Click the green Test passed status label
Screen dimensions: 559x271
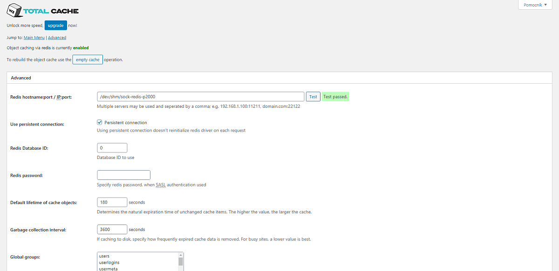(x=335, y=97)
